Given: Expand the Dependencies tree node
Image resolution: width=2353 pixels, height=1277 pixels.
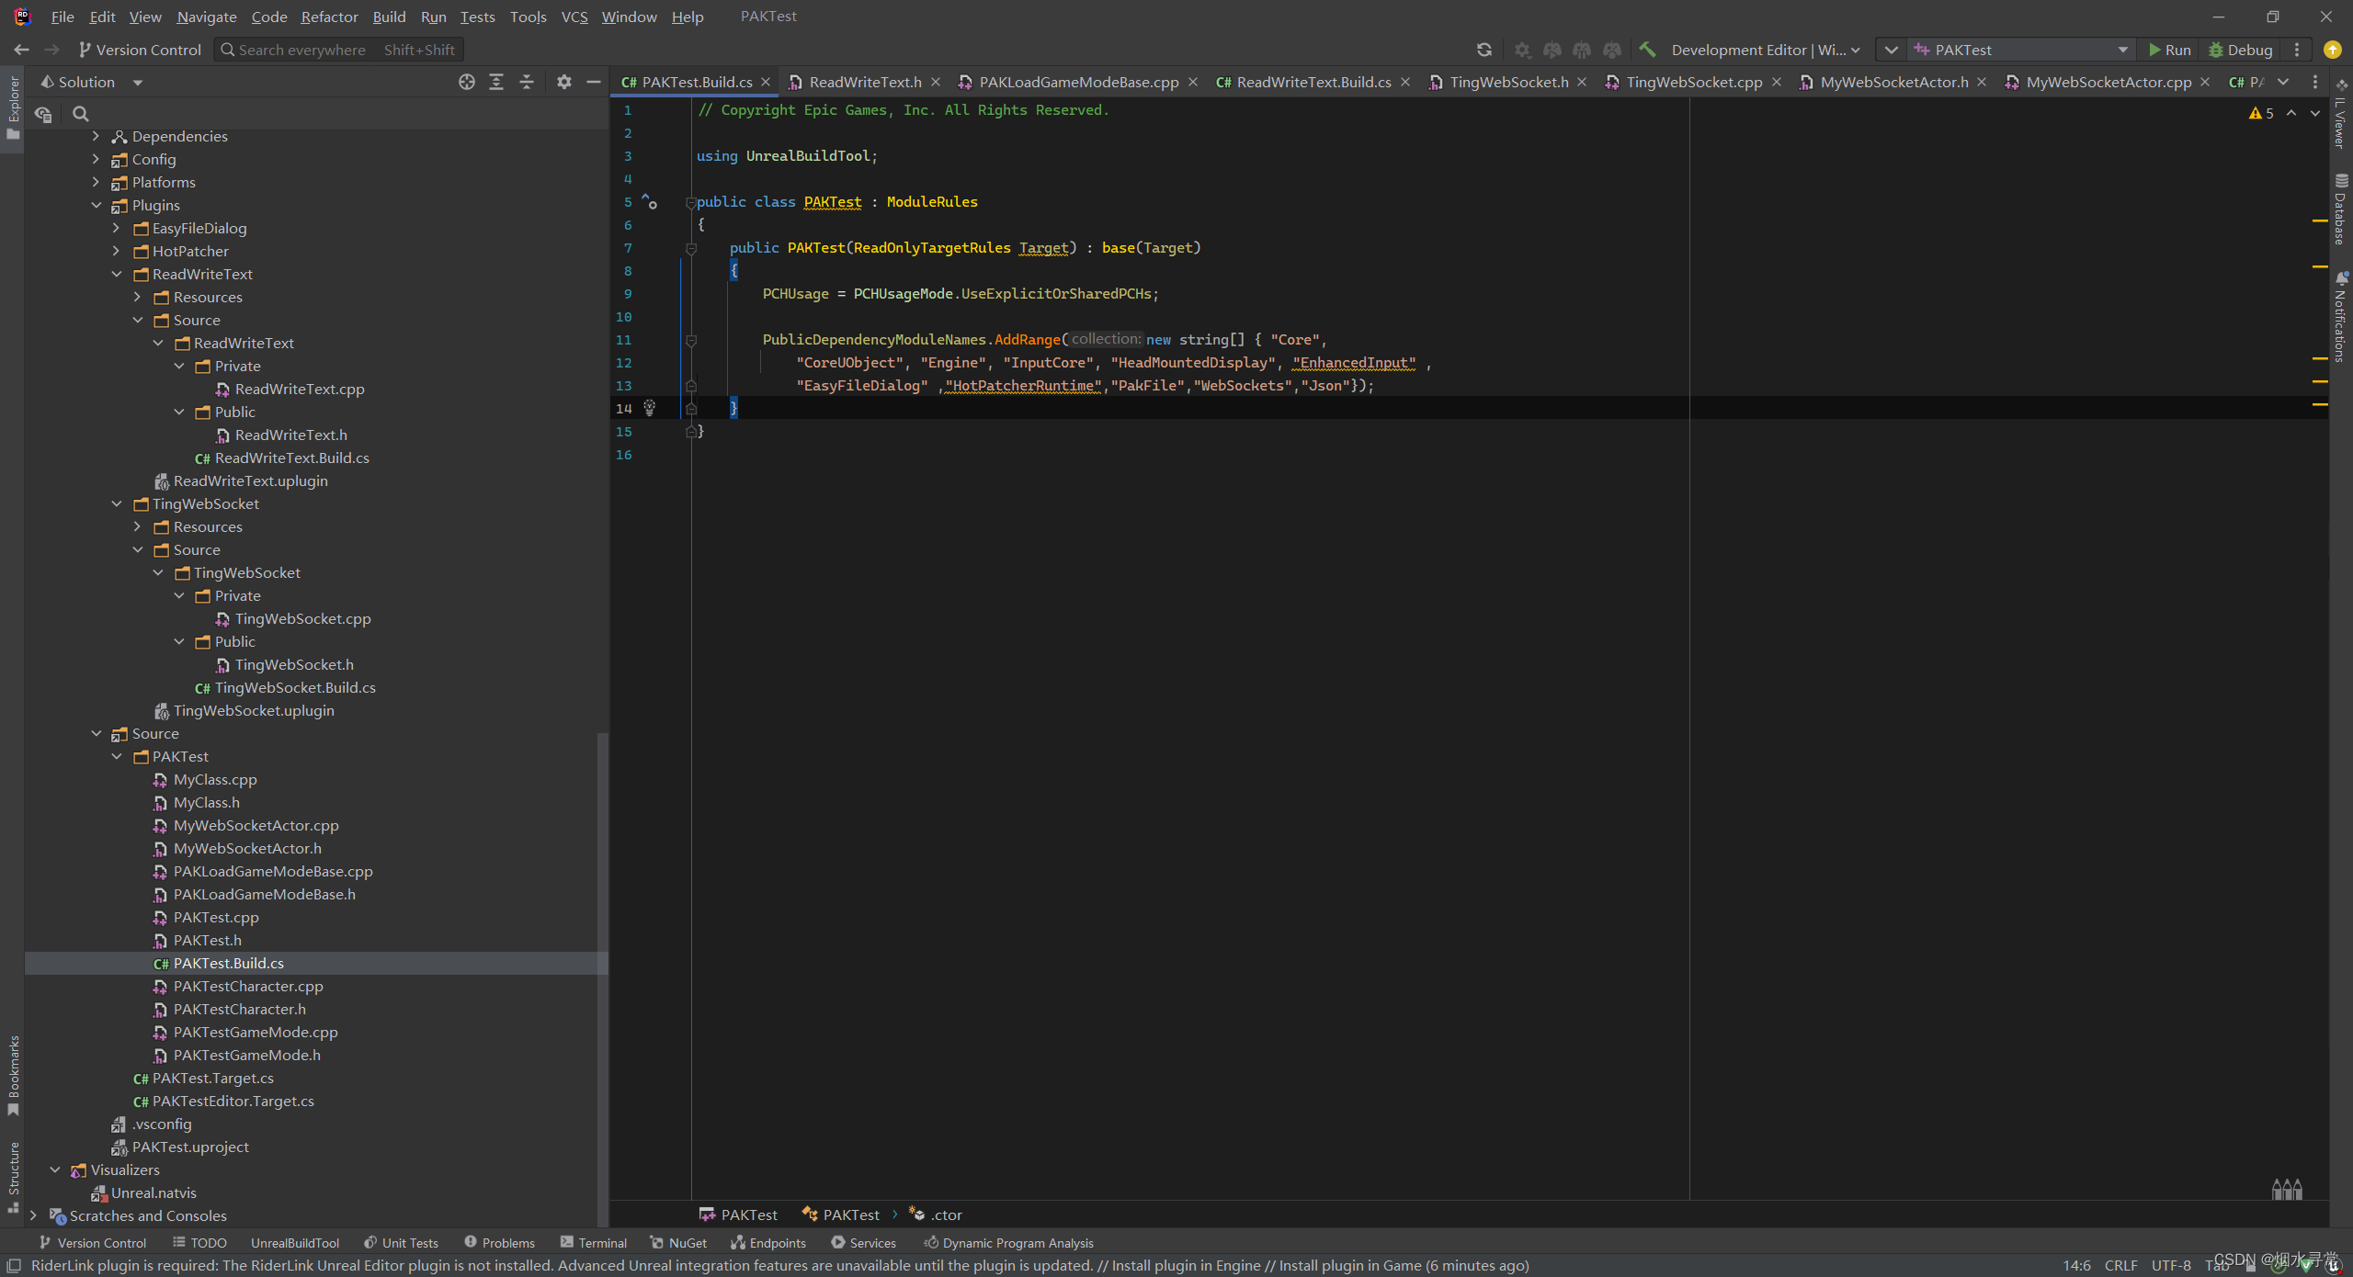Looking at the screenshot, I should (x=96, y=136).
